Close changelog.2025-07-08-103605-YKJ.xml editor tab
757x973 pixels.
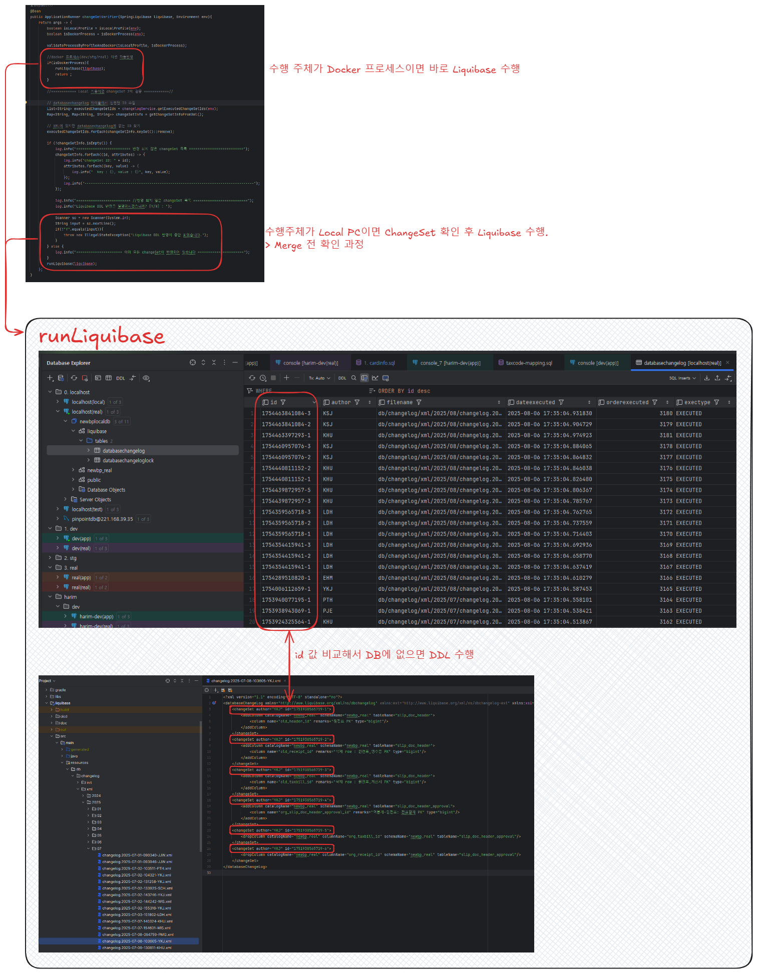point(285,681)
